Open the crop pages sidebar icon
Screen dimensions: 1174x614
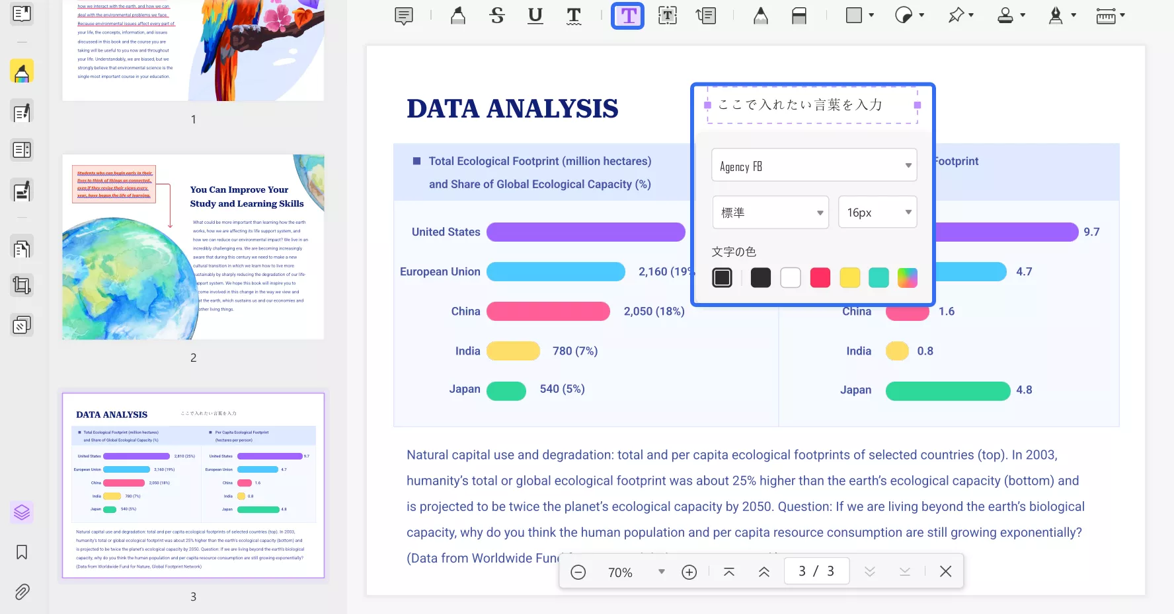click(22, 286)
